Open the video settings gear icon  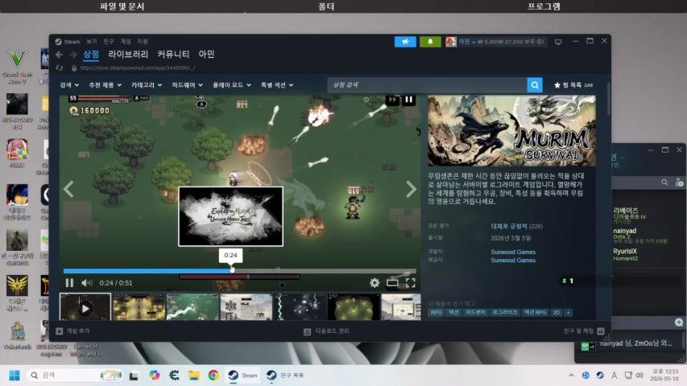click(375, 283)
